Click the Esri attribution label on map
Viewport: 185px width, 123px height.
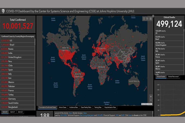click(147, 104)
